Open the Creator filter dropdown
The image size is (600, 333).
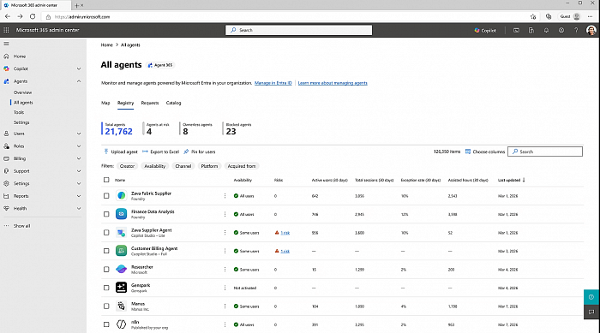point(127,166)
